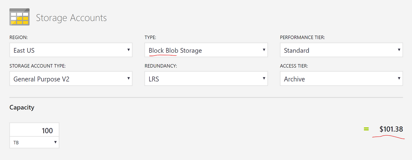Click the horizontal divider above Capacity
The height and width of the screenshot is (160, 412).
pos(206,97)
